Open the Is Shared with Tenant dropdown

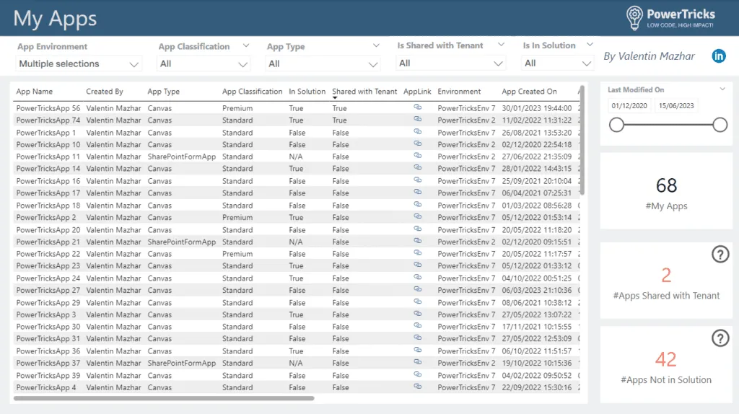pyautogui.click(x=450, y=63)
